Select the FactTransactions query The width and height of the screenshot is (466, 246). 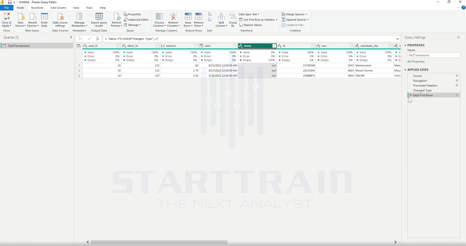point(37,46)
